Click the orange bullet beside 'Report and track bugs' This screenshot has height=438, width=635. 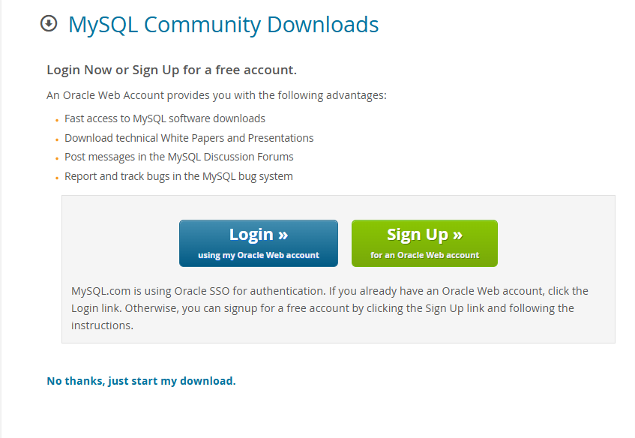57,178
